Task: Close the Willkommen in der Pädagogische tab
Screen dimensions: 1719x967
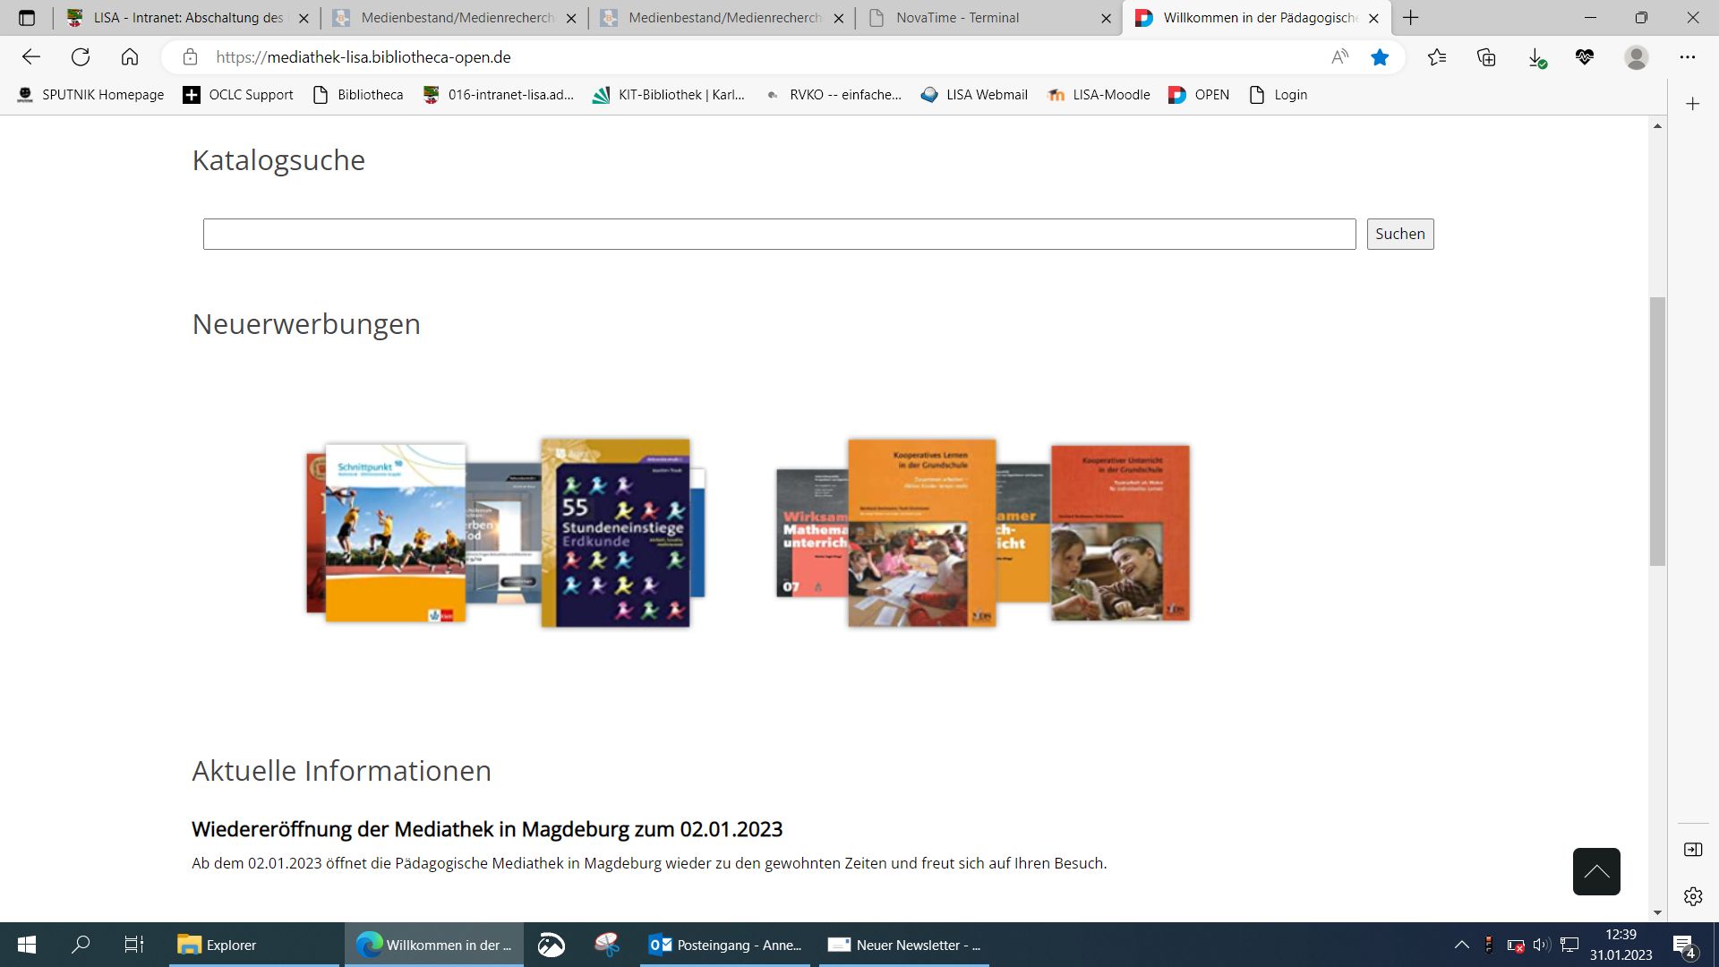Action: coord(1373,18)
